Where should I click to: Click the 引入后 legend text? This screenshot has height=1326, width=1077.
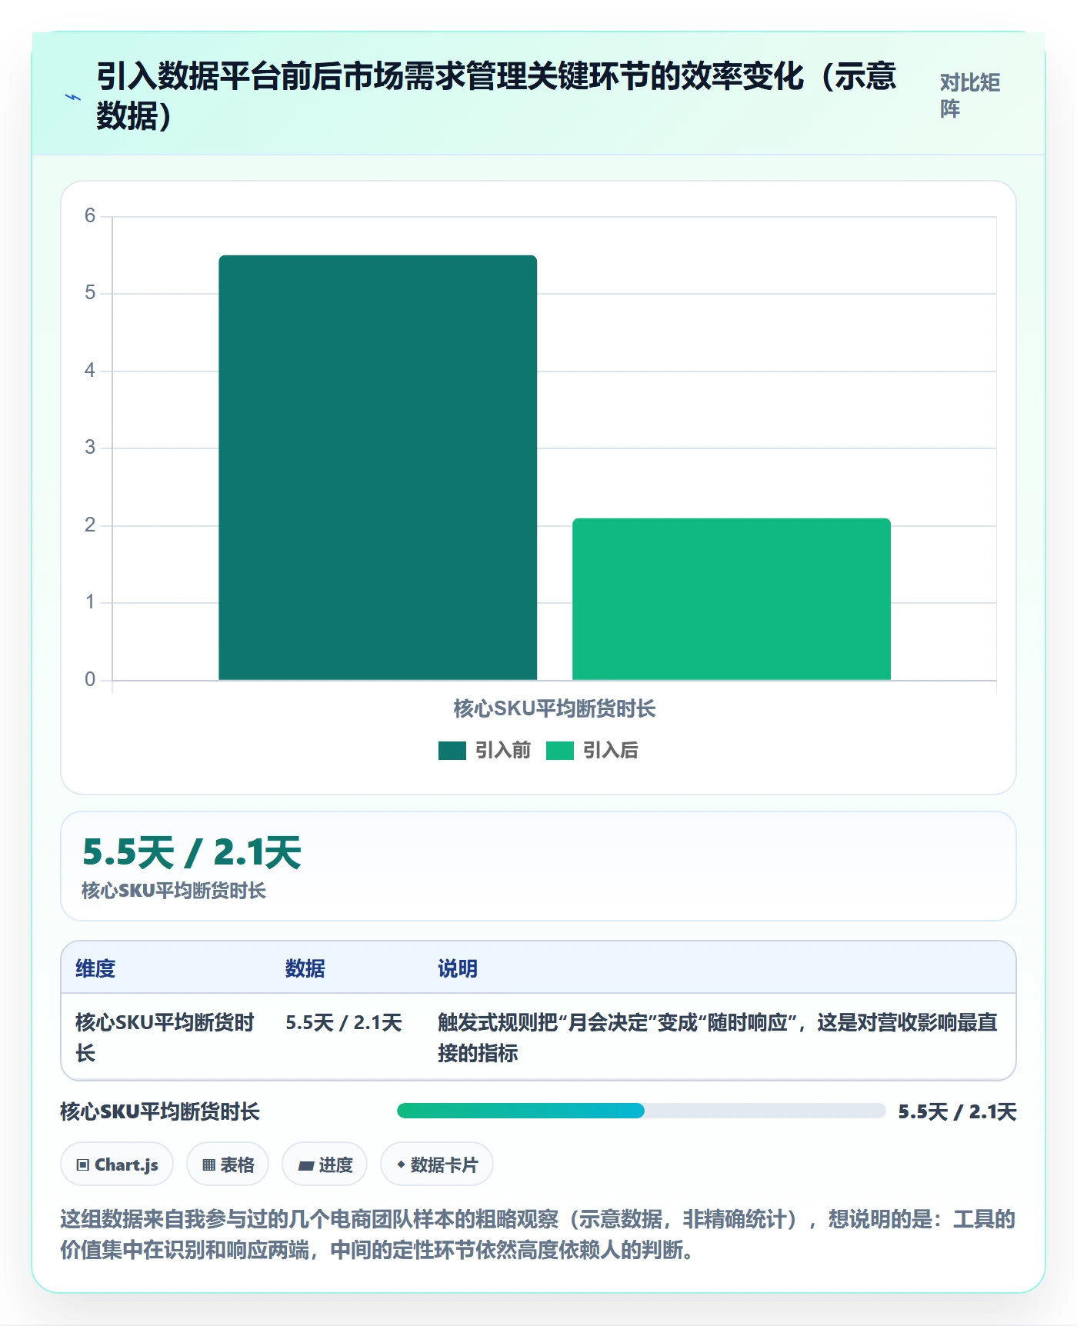[x=611, y=751]
